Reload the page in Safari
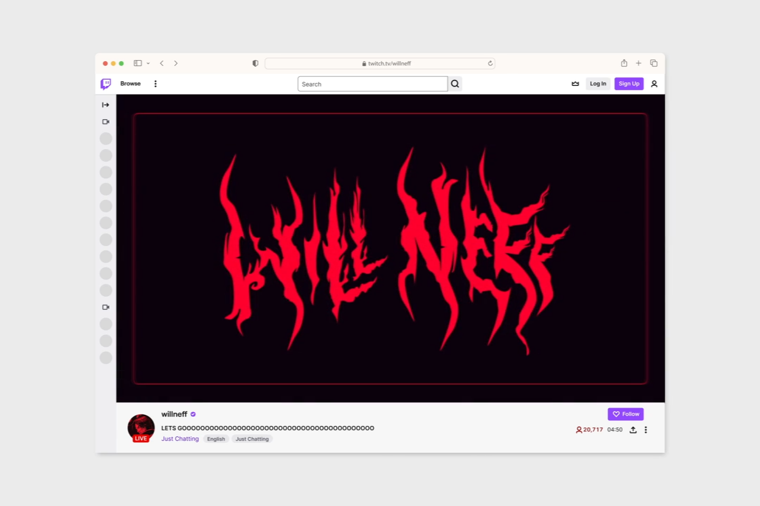This screenshot has height=506, width=760. point(490,63)
